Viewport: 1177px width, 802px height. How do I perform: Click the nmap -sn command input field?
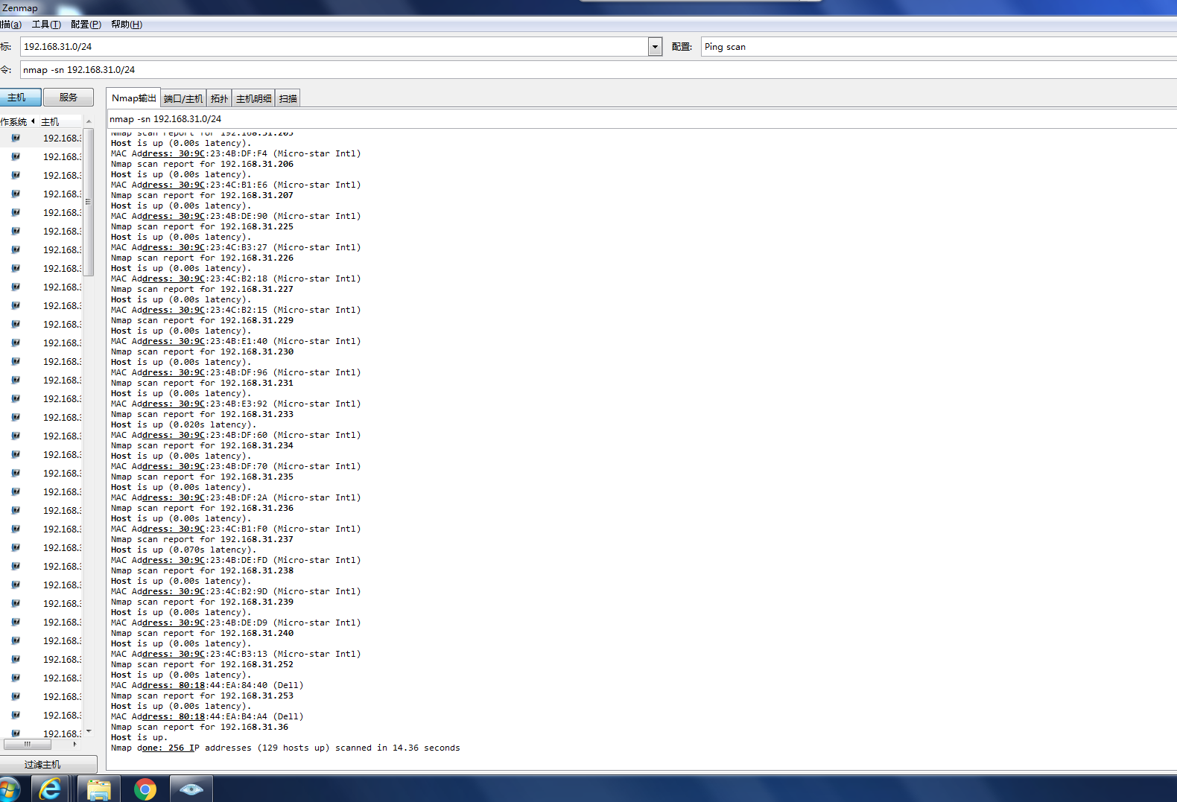click(x=598, y=70)
